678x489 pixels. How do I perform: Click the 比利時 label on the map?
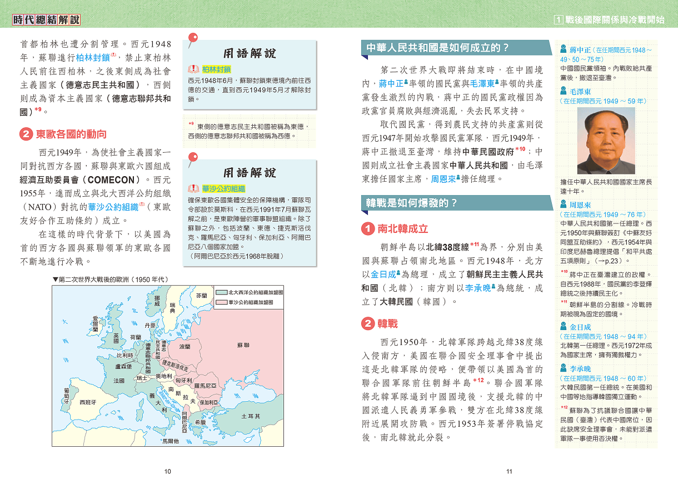pyautogui.click(x=124, y=355)
